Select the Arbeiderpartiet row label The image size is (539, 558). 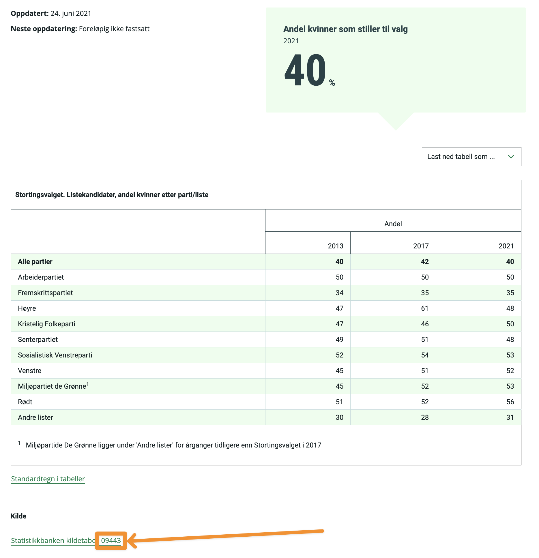41,277
